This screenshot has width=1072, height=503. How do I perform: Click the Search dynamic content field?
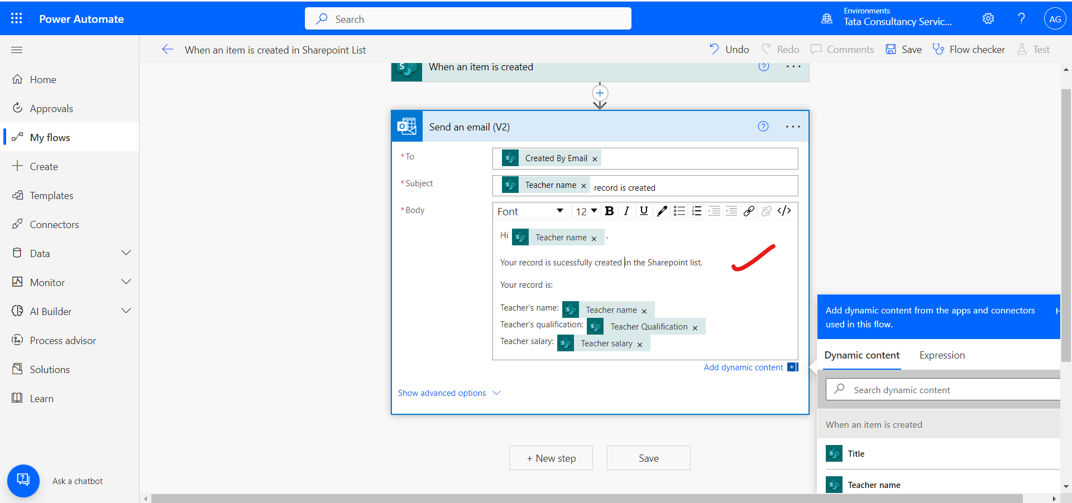point(949,390)
